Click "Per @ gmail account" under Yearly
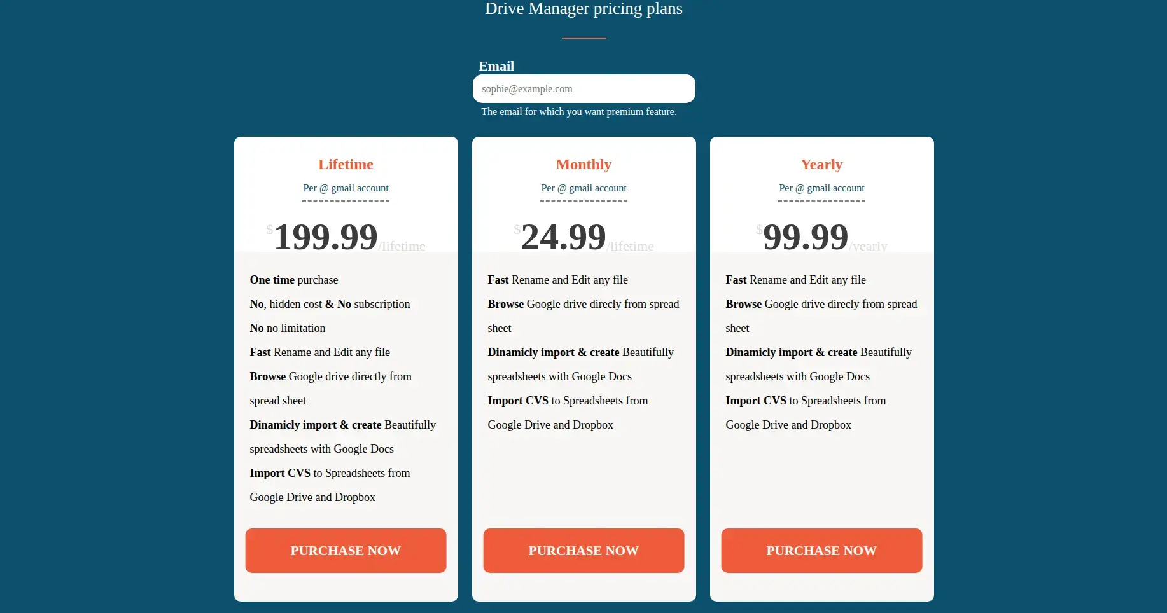This screenshot has height=613, width=1167. coord(821,188)
